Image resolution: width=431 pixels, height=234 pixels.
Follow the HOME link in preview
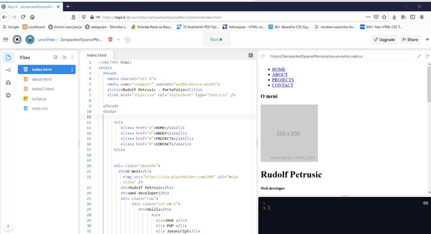click(279, 69)
